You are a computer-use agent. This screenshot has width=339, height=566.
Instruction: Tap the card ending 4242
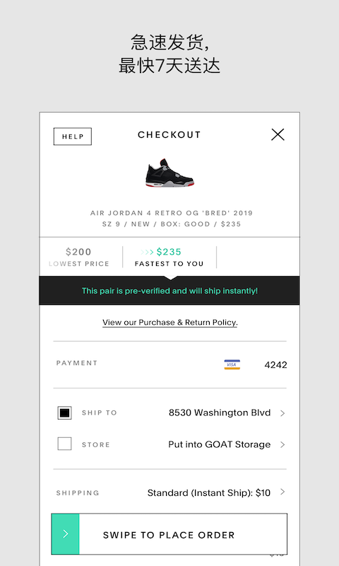(x=275, y=365)
